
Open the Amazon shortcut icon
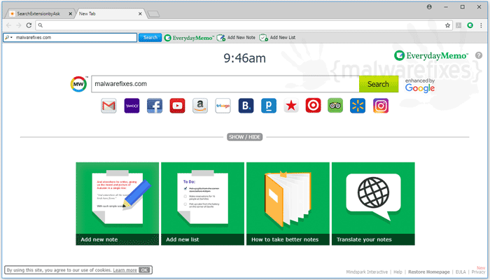(200, 106)
